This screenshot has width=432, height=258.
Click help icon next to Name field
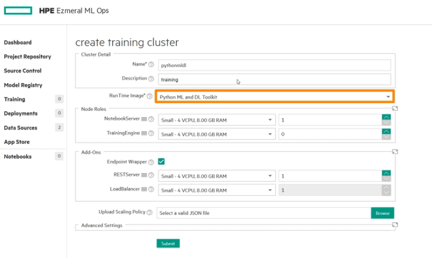pyautogui.click(x=151, y=65)
